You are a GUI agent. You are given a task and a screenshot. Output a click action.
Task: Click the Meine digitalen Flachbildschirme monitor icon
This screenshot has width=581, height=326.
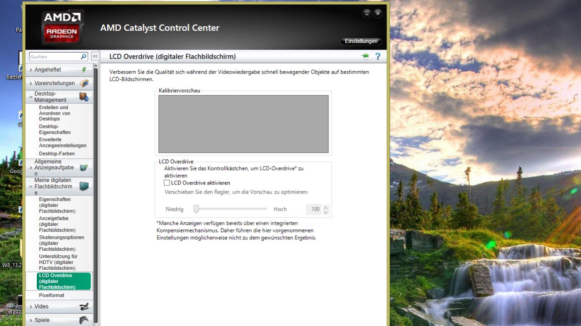[84, 186]
